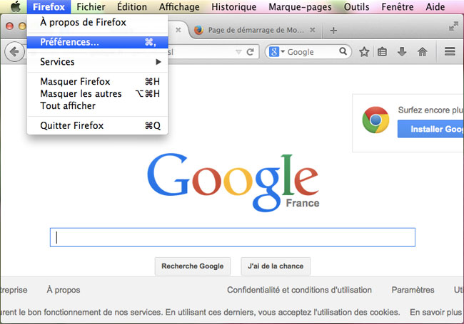Close the first browser tab

[x=178, y=30]
